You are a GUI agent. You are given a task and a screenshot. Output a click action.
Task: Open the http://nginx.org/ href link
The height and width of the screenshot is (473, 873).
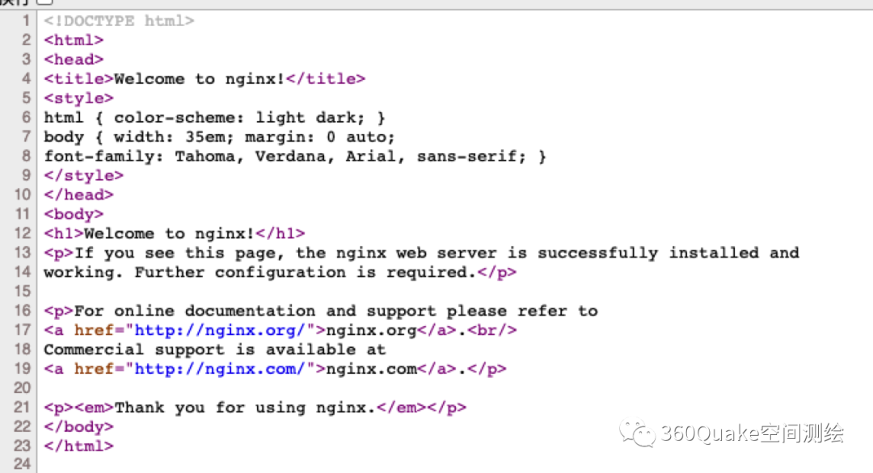225,330
